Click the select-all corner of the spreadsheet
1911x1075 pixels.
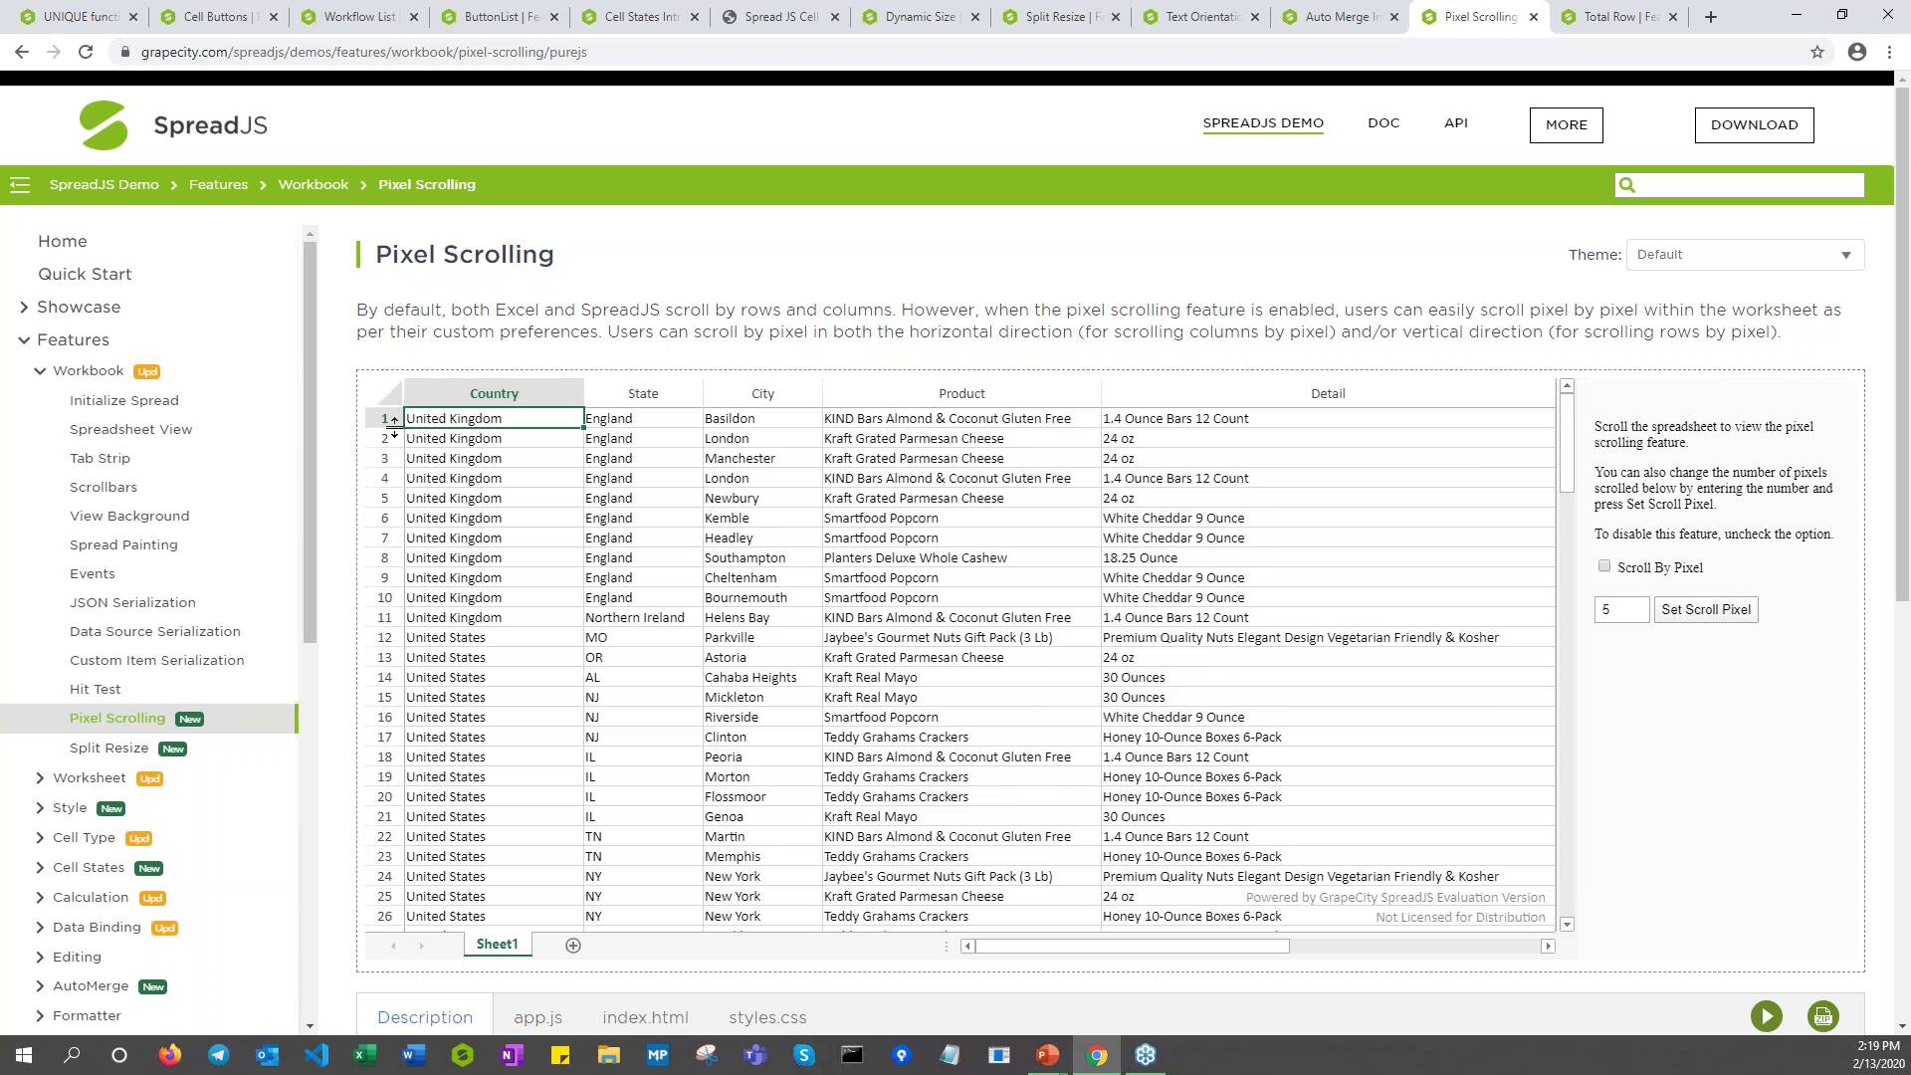point(384,393)
